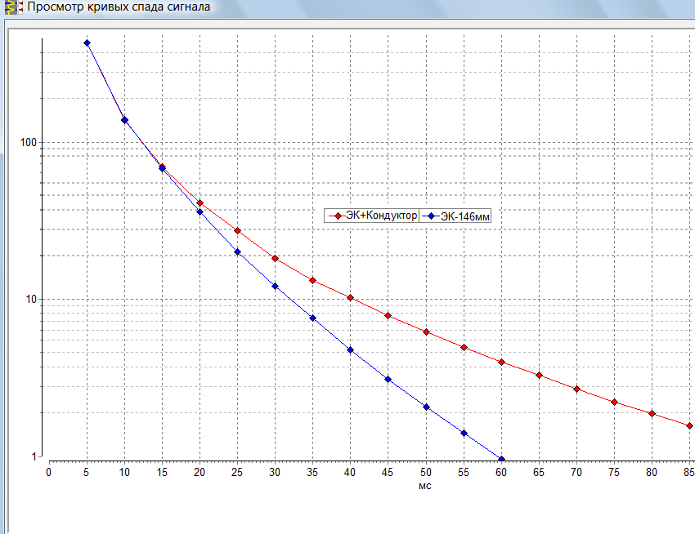Image resolution: width=695 pixels, height=534 pixels.
Task: Click the red data point at 80 мс
Action: [652, 413]
